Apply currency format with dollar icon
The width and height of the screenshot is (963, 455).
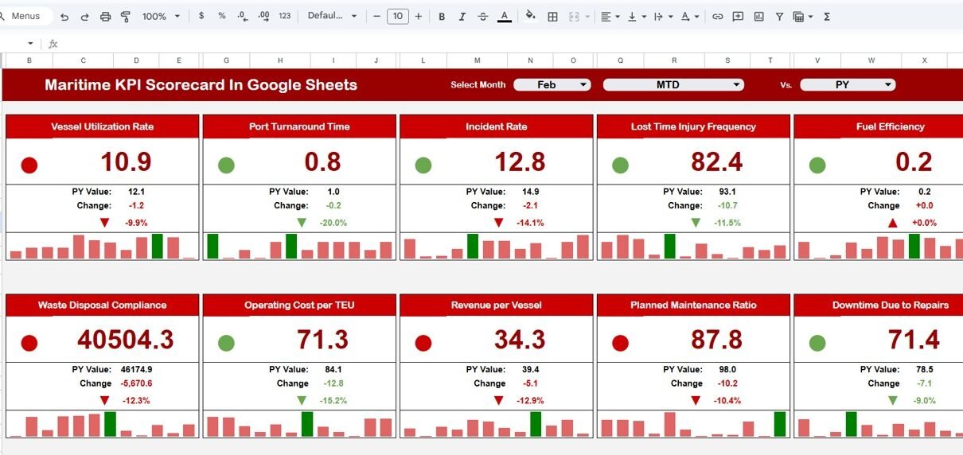pyautogui.click(x=201, y=17)
